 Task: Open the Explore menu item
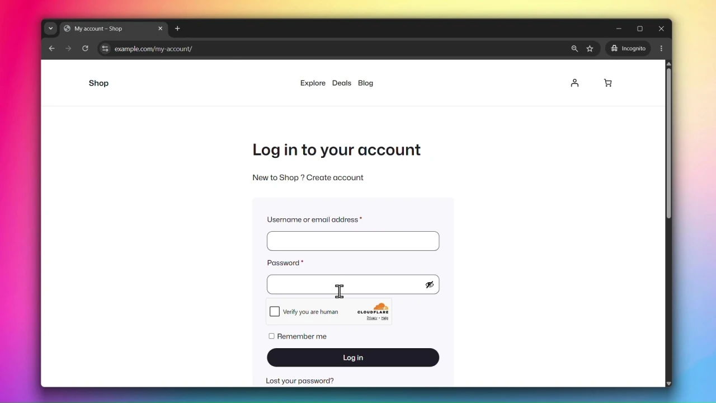pos(313,83)
